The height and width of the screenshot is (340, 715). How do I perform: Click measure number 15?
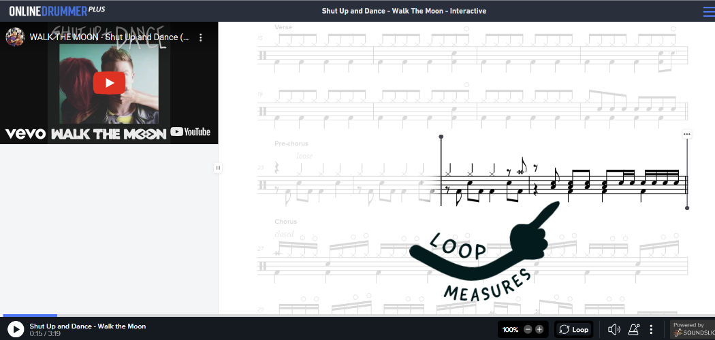(260, 38)
